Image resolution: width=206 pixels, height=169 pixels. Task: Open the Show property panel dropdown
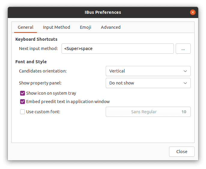click(x=148, y=83)
